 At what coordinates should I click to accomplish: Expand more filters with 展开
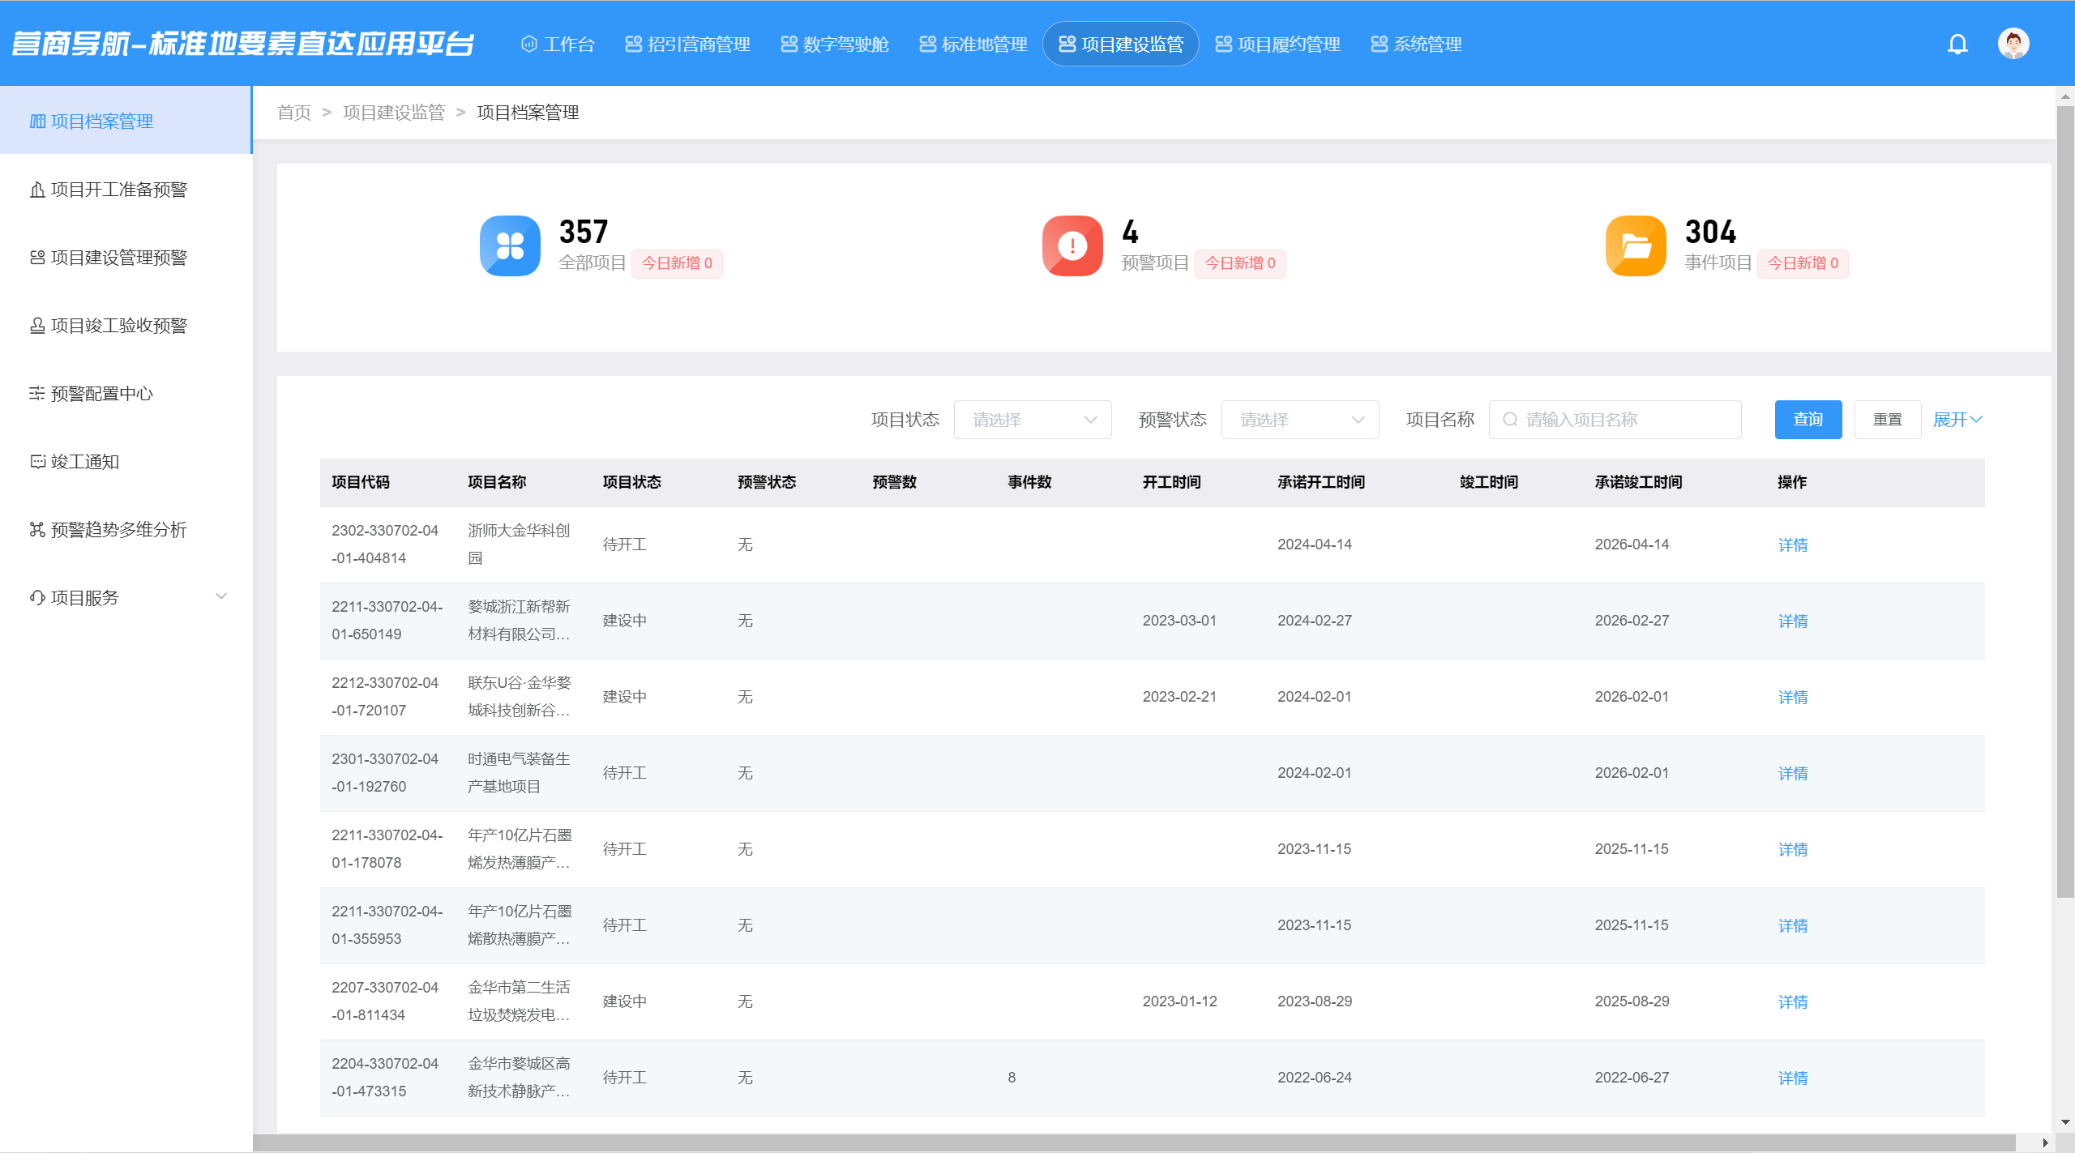1957,420
